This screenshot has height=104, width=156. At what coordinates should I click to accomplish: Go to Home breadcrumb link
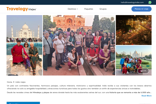pos(10,82)
